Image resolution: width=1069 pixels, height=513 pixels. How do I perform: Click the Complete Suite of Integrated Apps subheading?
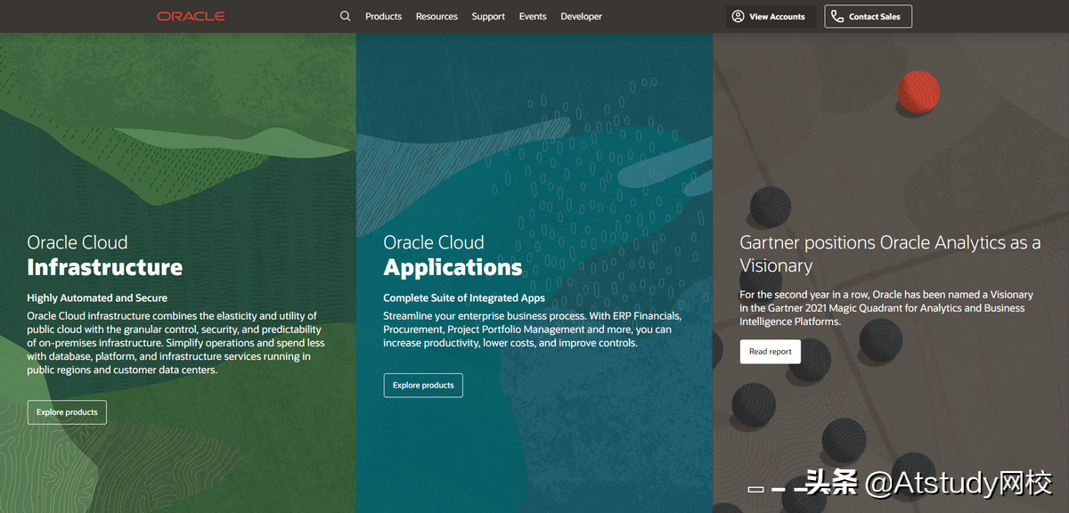464,297
